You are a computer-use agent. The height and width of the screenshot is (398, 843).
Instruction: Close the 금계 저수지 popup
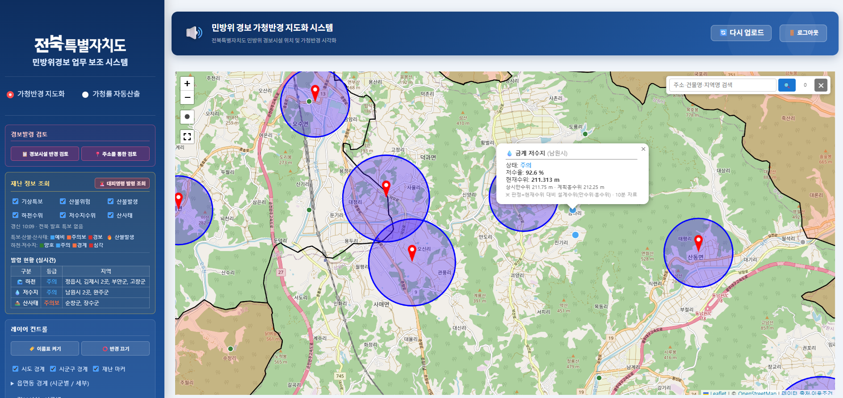643,149
